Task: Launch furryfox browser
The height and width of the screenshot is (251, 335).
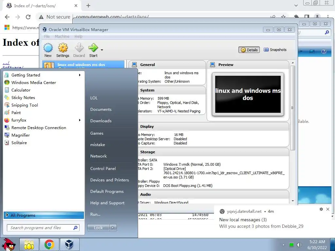Action: pyautogui.click(x=43, y=120)
